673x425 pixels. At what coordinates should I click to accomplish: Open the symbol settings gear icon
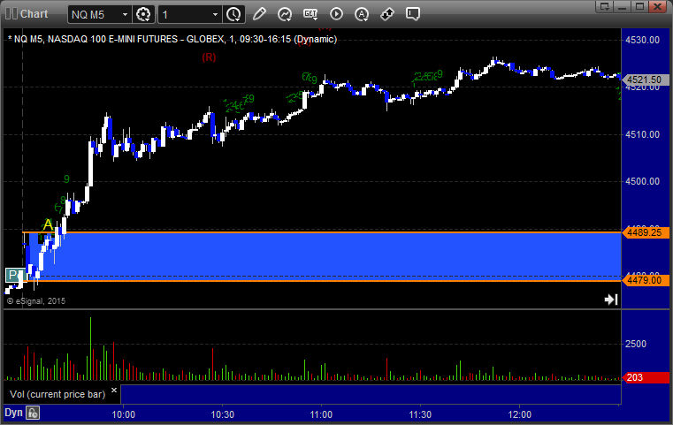[143, 14]
